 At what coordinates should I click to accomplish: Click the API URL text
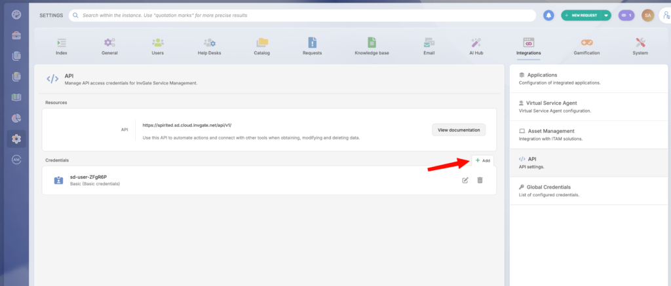pyautogui.click(x=187, y=125)
